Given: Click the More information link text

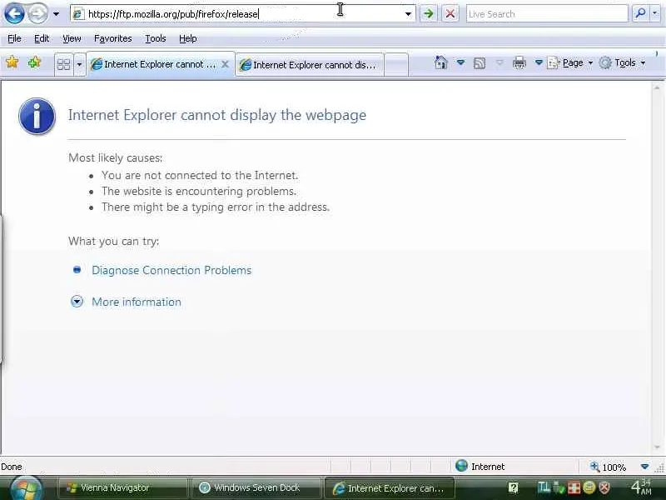Looking at the screenshot, I should pyautogui.click(x=137, y=302).
